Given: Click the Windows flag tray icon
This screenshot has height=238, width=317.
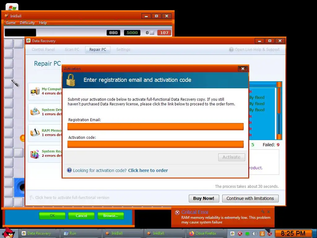Looking at the screenshot, I should 232,234.
